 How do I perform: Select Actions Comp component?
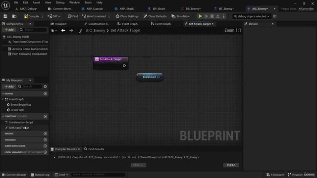(28, 49)
